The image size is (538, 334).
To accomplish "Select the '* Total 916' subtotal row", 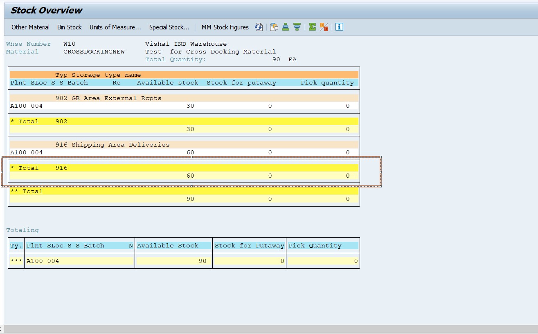I will tap(184, 168).
